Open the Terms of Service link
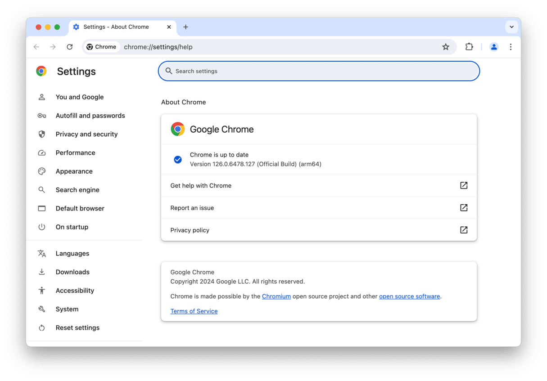 click(194, 311)
